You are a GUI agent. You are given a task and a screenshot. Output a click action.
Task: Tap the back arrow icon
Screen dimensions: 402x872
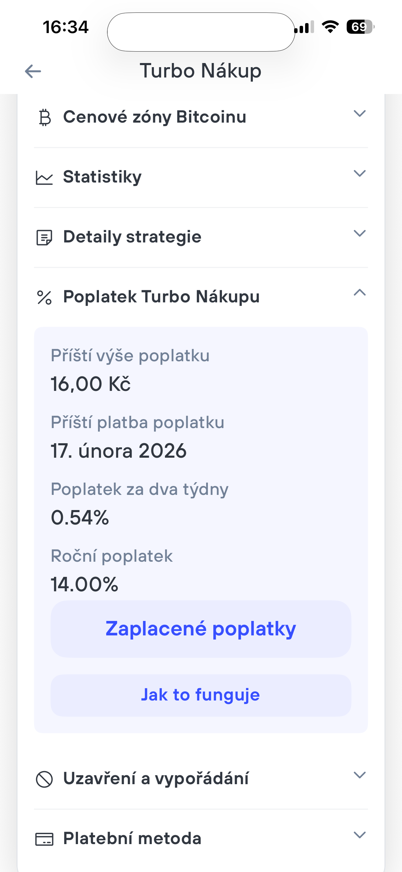tap(33, 71)
